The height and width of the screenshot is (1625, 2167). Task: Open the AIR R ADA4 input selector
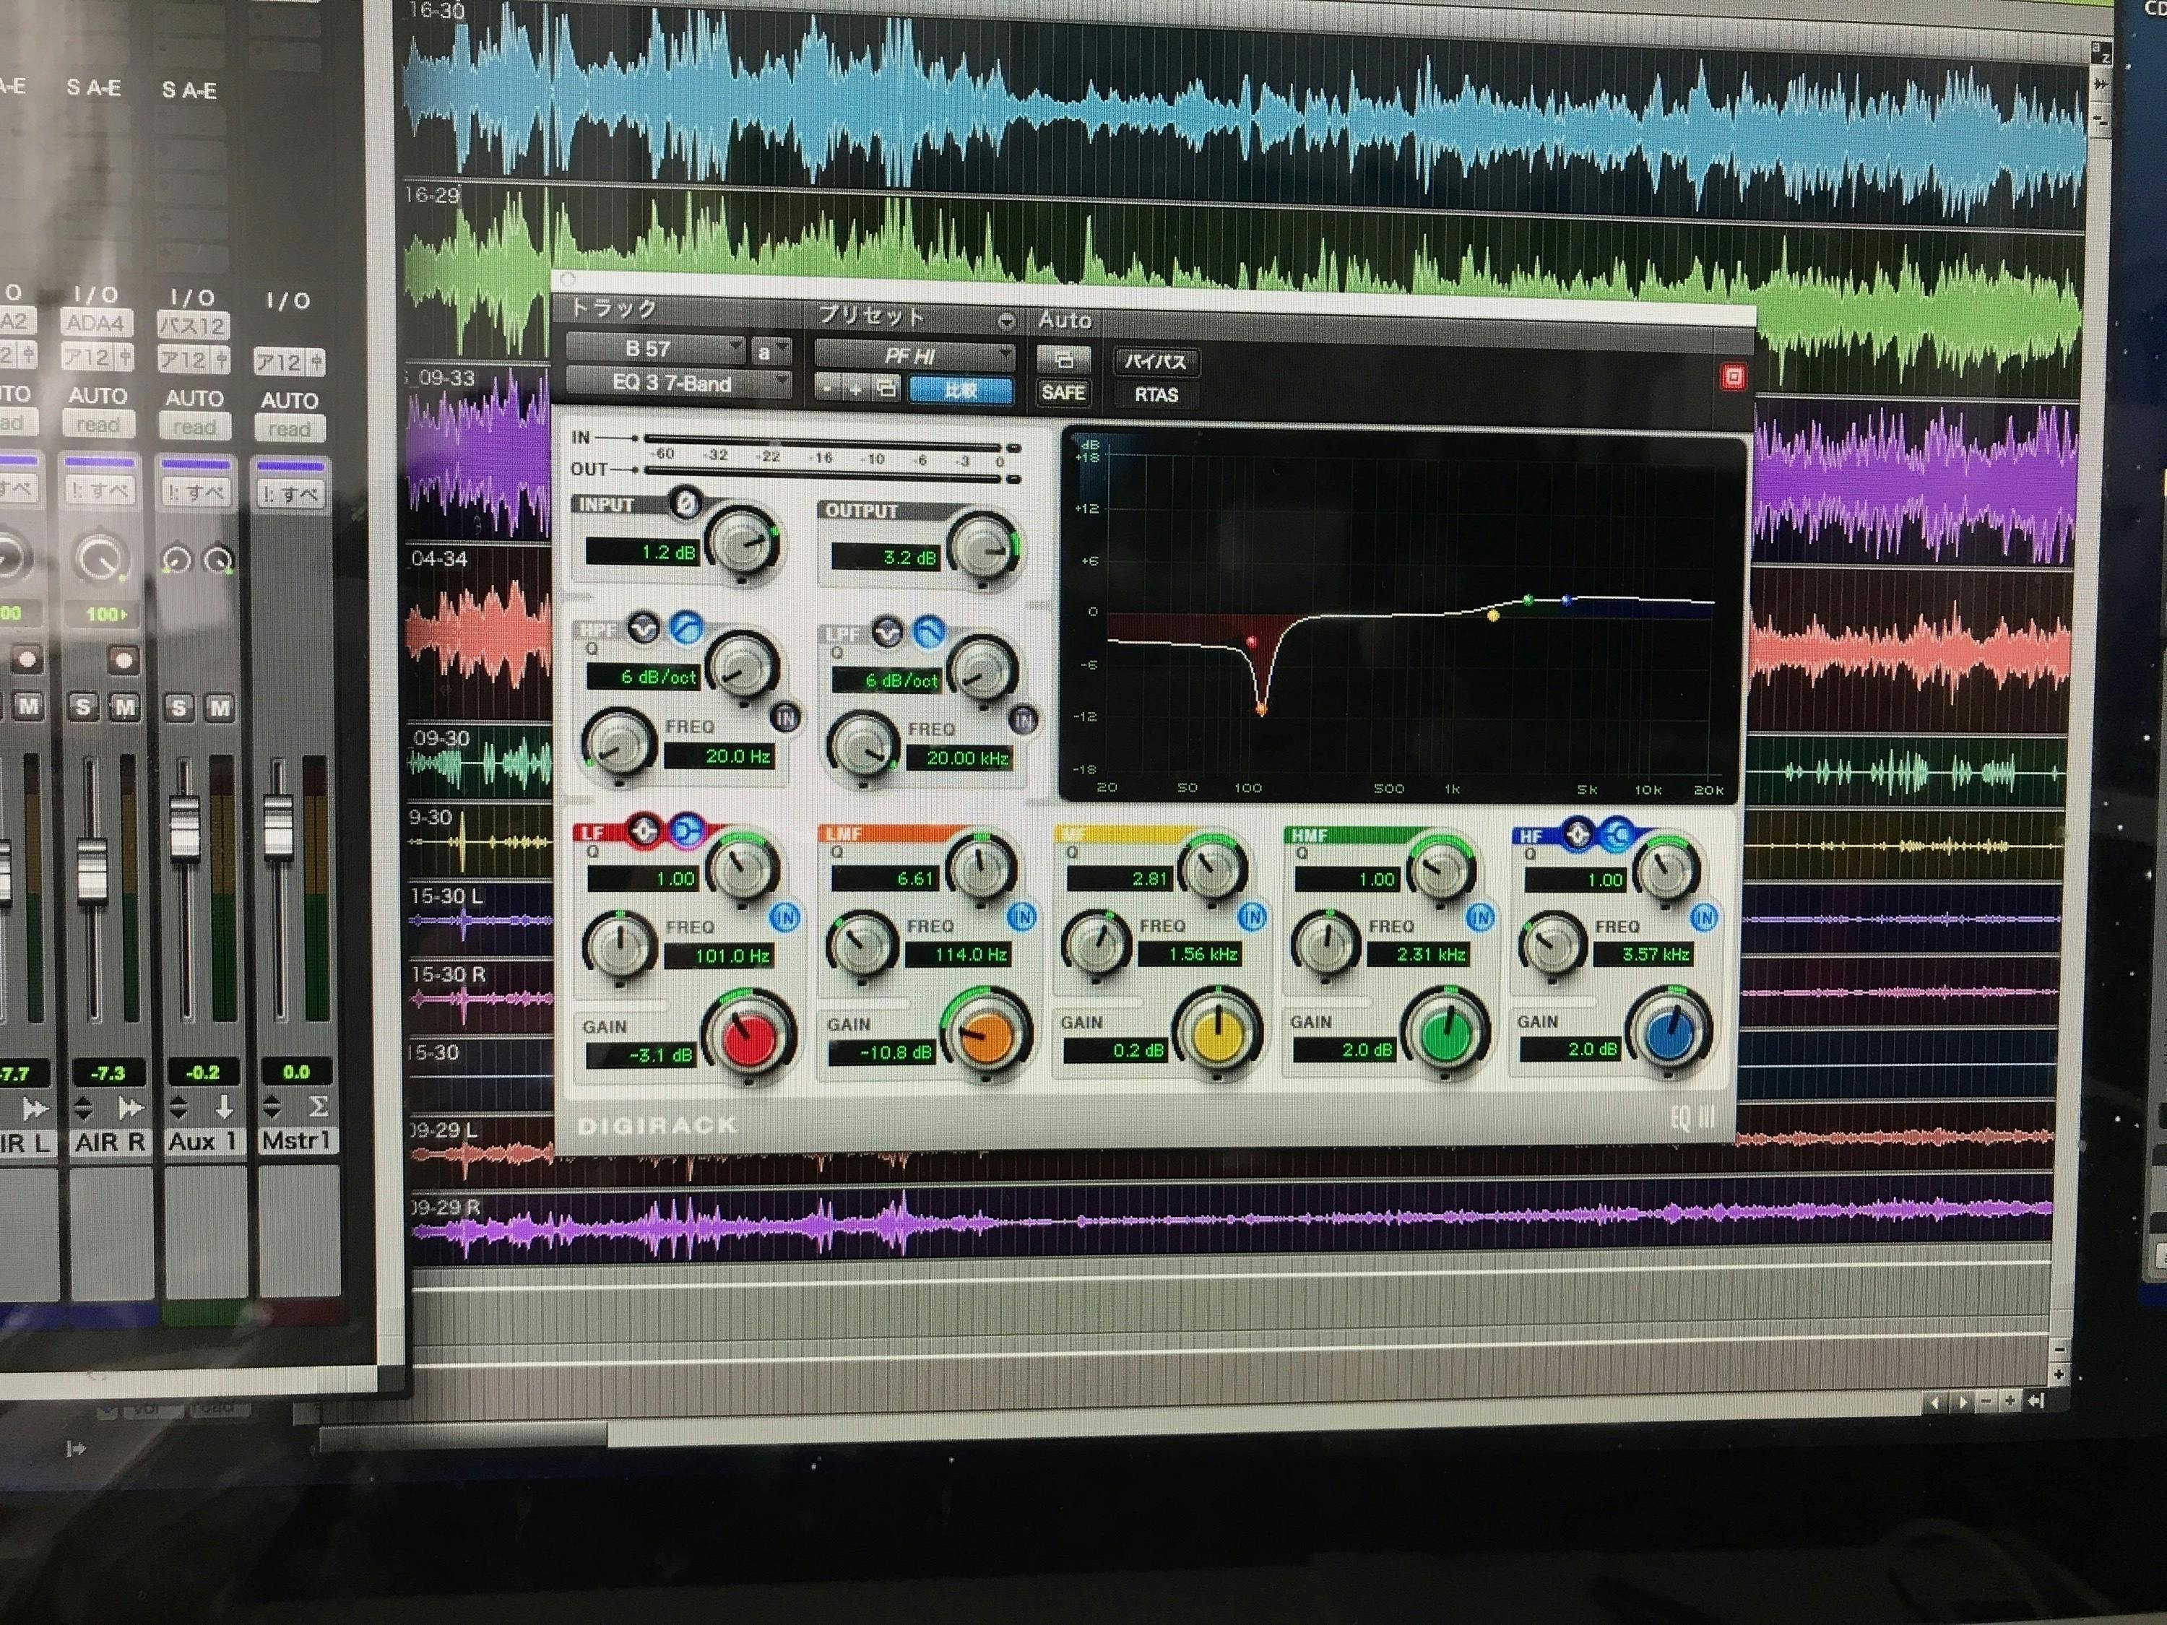96,324
